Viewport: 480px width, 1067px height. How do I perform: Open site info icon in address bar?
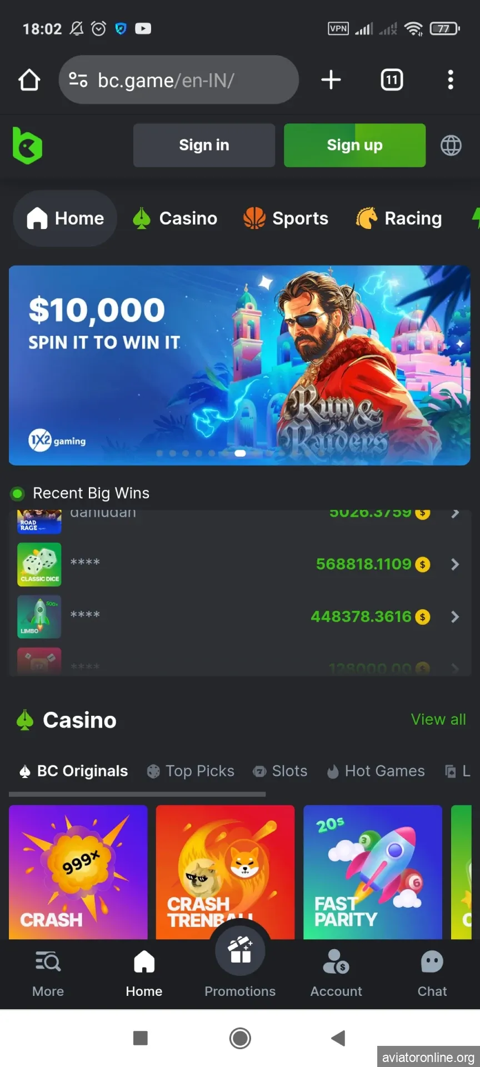click(x=78, y=80)
